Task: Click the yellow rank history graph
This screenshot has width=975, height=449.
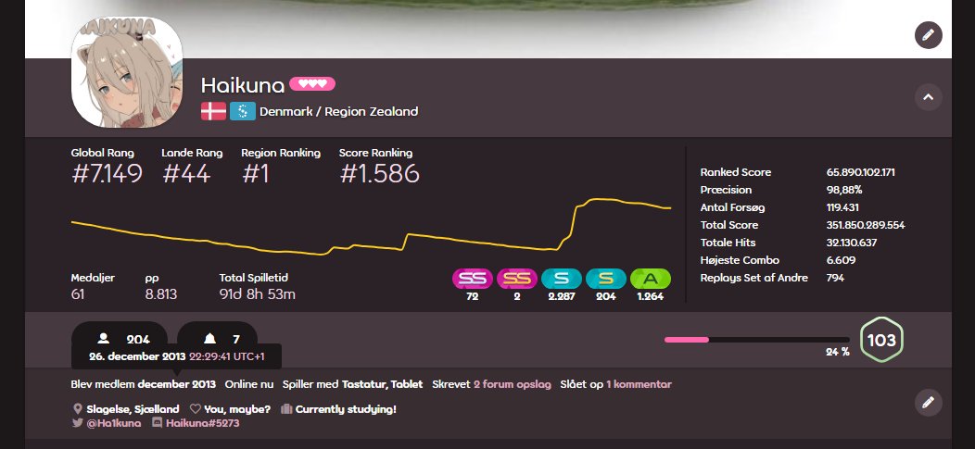Action: point(372,227)
